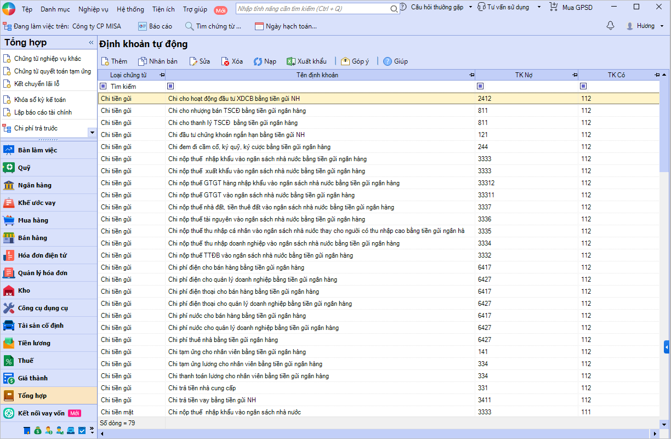
Task: Click the Báo cáo button
Action: [x=155, y=26]
